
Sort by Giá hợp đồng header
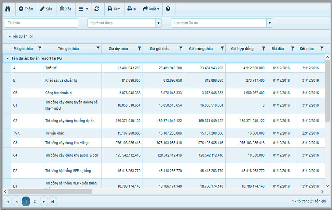pyautogui.click(x=242, y=48)
